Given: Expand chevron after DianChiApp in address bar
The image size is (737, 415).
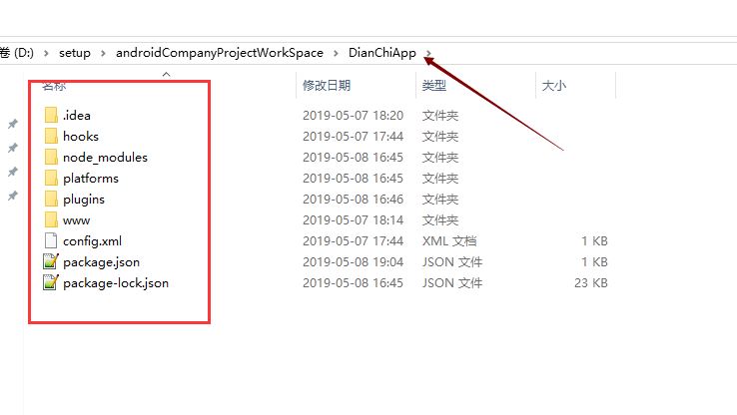Looking at the screenshot, I should point(428,53).
